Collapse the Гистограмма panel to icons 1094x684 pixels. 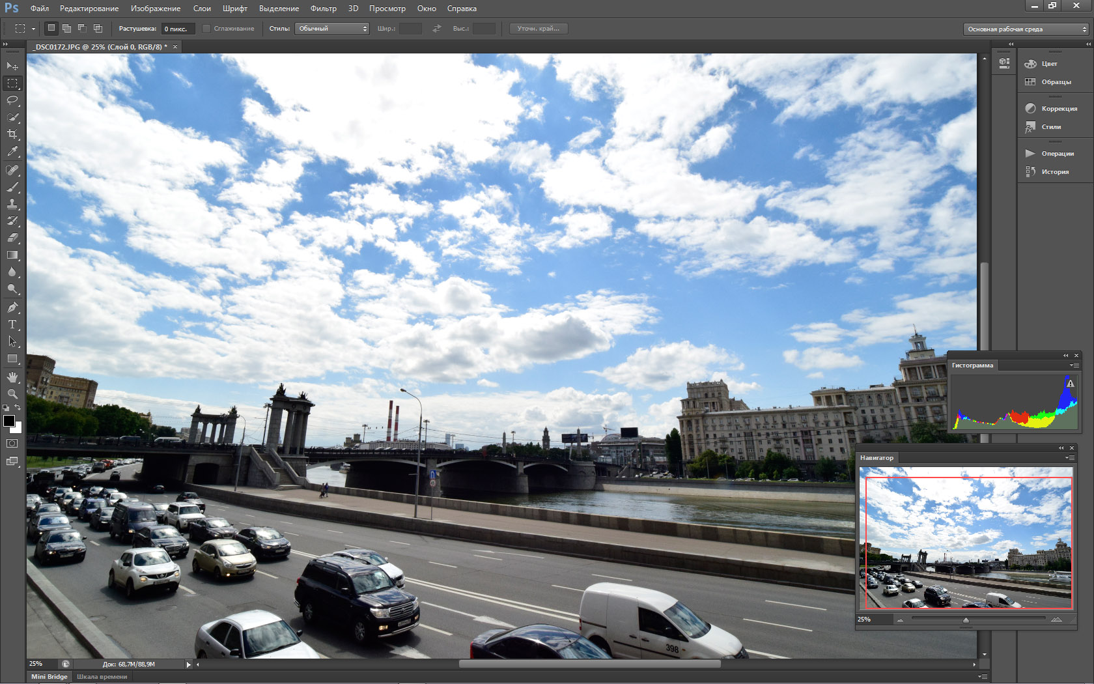coord(1066,356)
